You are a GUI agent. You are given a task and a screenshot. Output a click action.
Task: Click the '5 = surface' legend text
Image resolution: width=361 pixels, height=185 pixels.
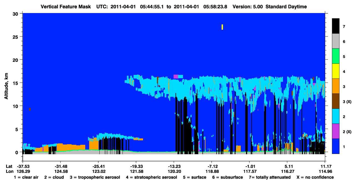[195, 177]
